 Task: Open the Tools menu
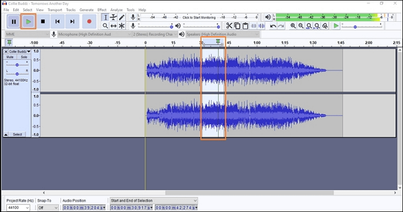tap(130, 10)
